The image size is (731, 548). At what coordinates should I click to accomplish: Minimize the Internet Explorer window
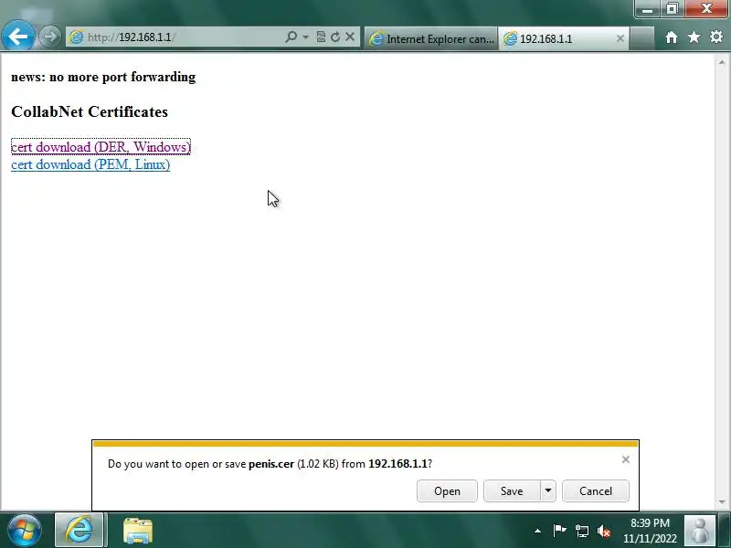point(647,9)
